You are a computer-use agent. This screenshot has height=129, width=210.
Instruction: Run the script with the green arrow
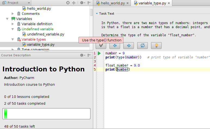99,53
